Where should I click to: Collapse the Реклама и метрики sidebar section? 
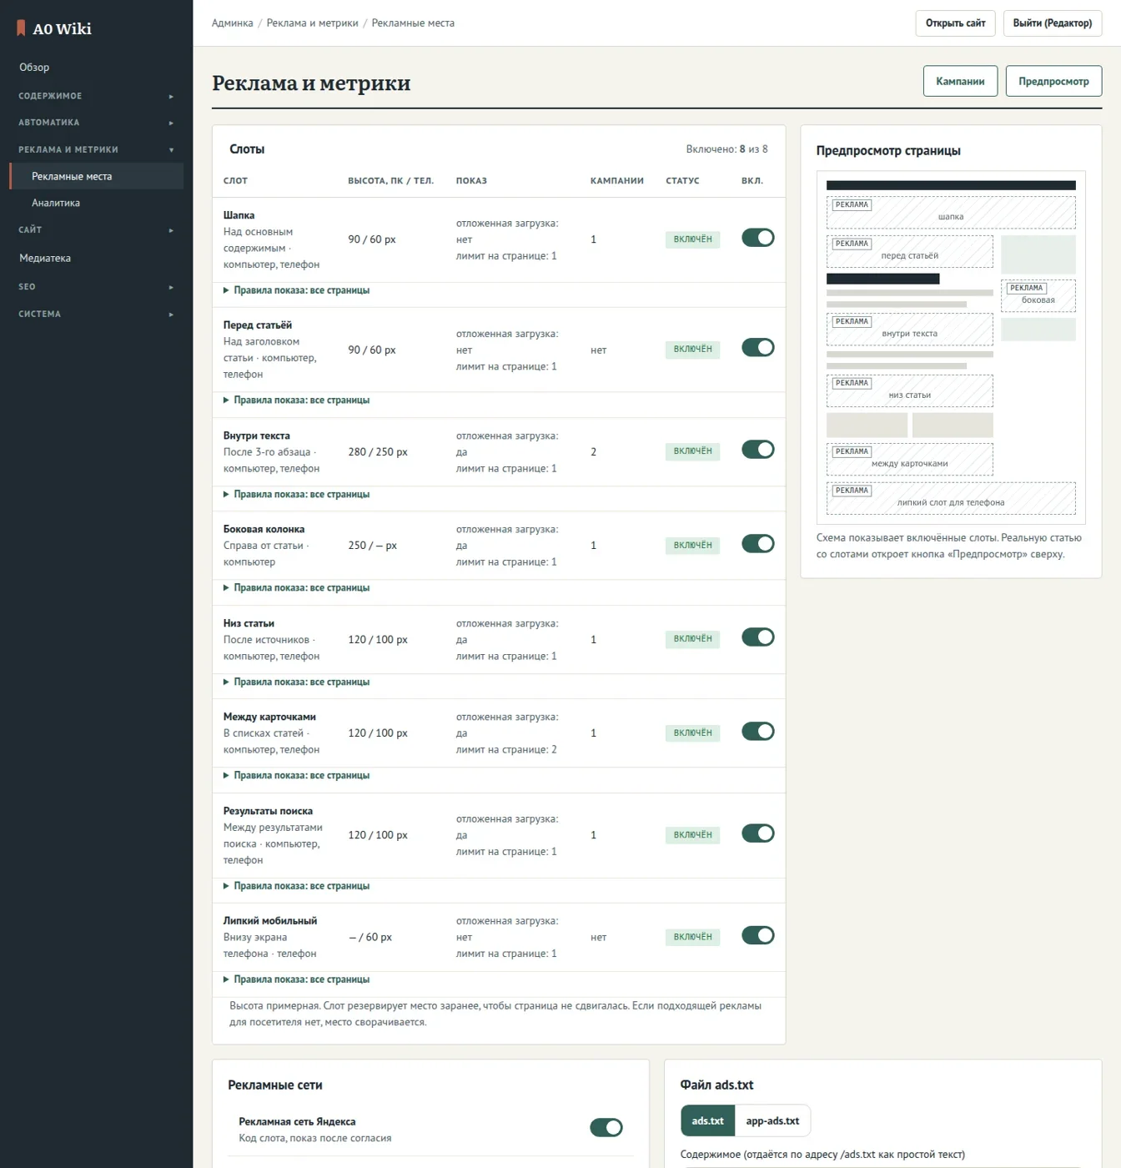point(96,150)
